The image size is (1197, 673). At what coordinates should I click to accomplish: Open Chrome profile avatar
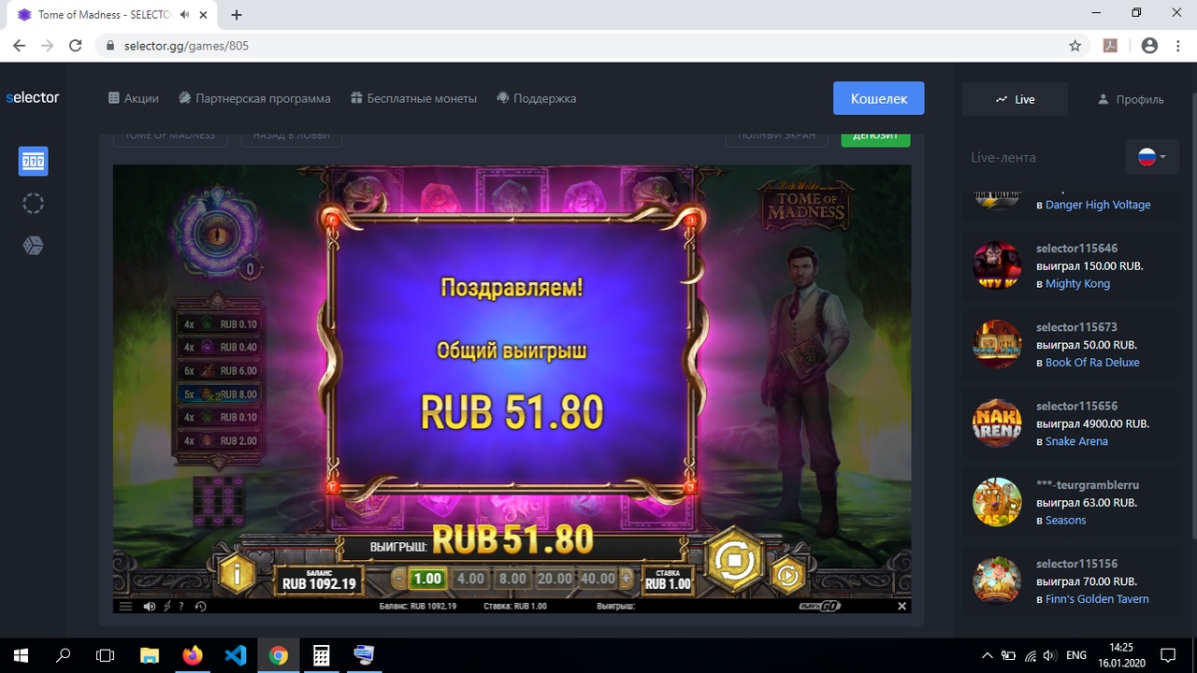point(1149,45)
